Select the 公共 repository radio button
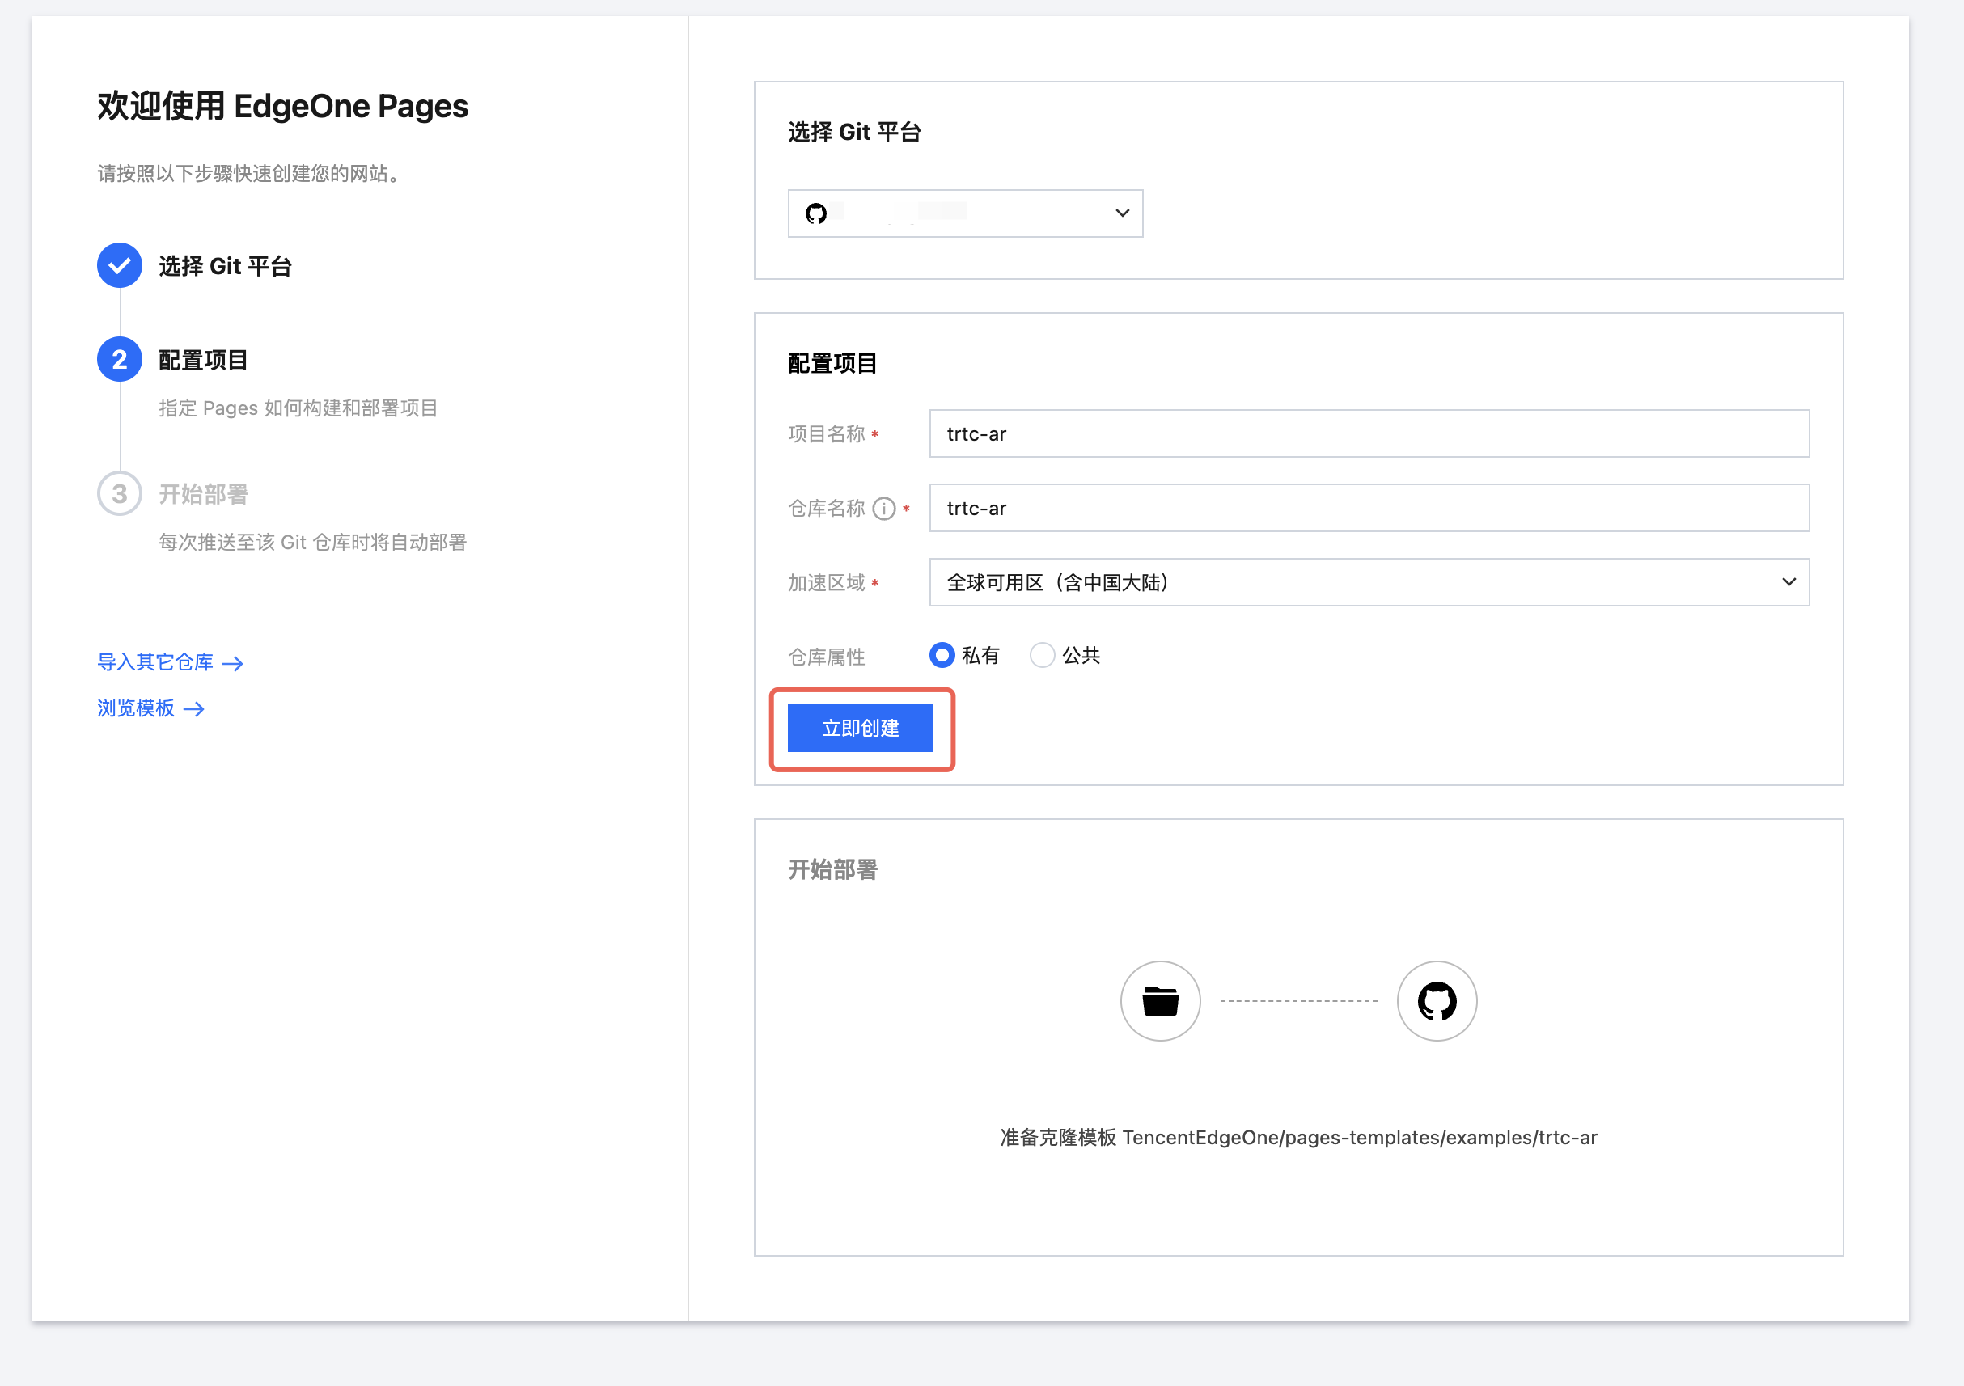Screen dimensions: 1964x1386 pos(1042,655)
